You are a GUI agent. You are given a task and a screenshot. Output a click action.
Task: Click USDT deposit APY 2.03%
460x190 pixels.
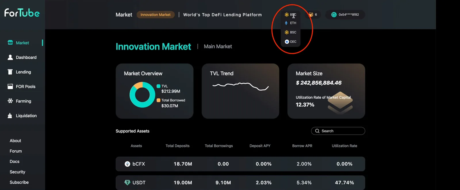264,183
